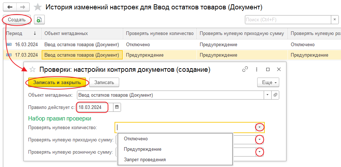Image resolution: width=341 pixels, height=167 pixels.
Task: Click the open-object icon beside Объект метаданных
Action: click(275, 95)
